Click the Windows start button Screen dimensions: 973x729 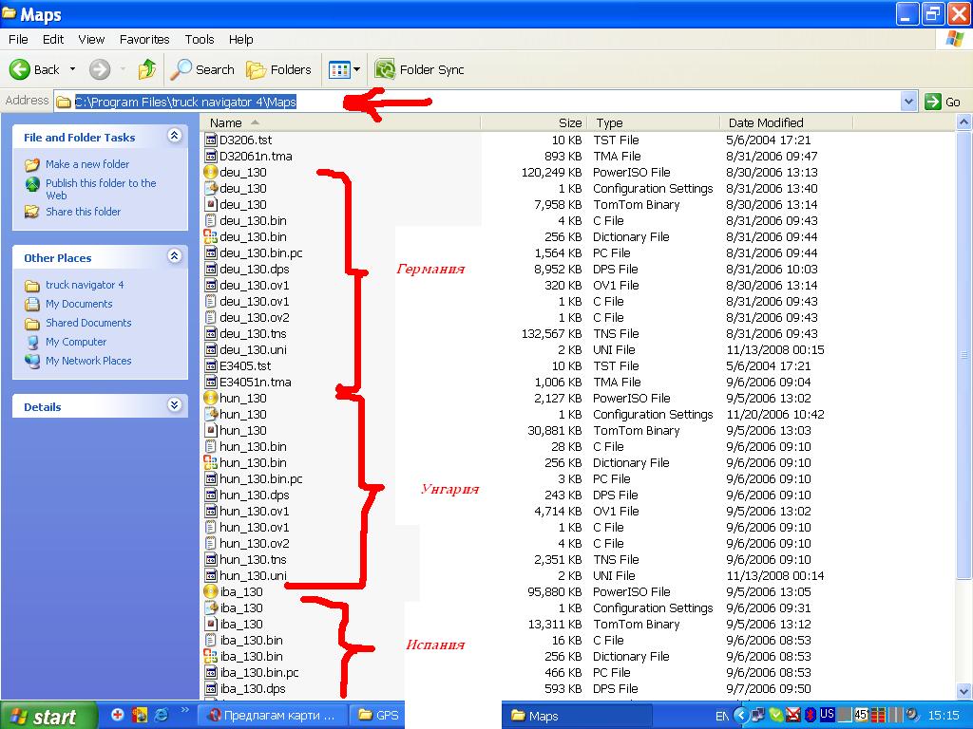[x=48, y=716]
